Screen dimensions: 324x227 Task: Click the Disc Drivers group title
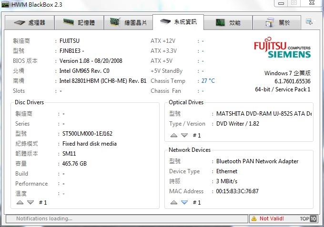(x=30, y=102)
